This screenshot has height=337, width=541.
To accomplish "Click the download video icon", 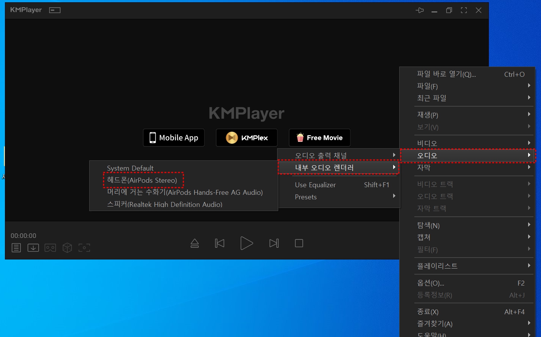I will tap(33, 248).
